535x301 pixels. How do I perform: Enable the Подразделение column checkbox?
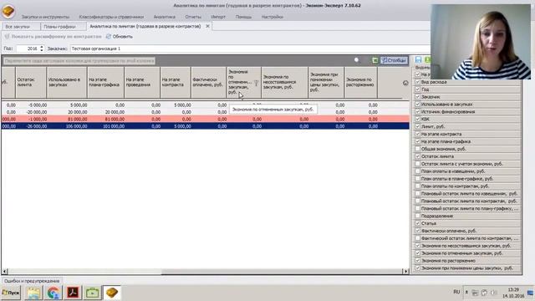pyautogui.click(x=418, y=216)
